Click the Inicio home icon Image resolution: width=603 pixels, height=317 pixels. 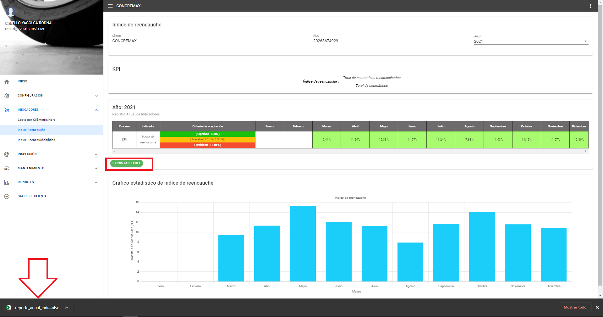coord(7,82)
